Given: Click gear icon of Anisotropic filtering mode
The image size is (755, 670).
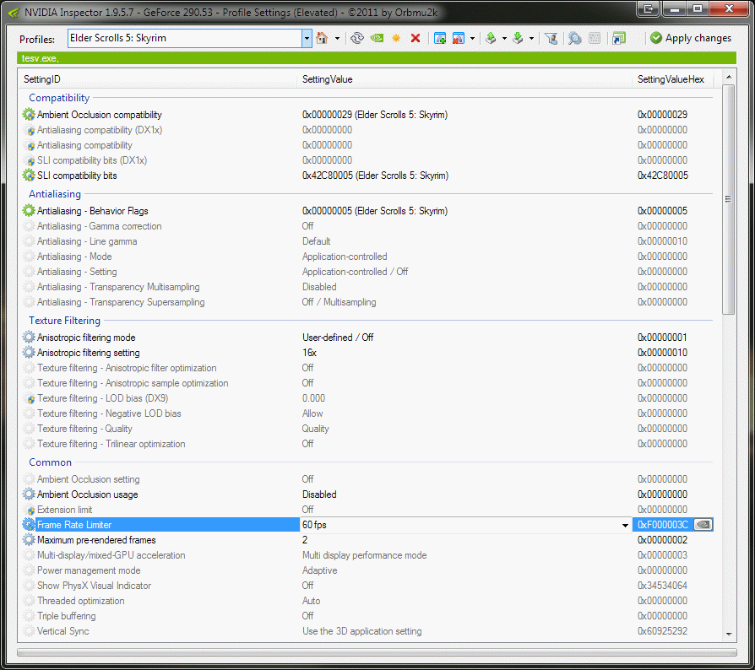Looking at the screenshot, I should tap(29, 338).
